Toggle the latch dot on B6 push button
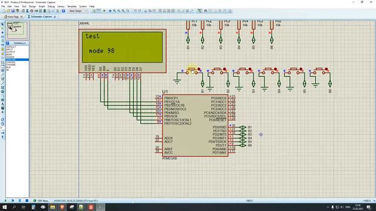 click(326, 69)
